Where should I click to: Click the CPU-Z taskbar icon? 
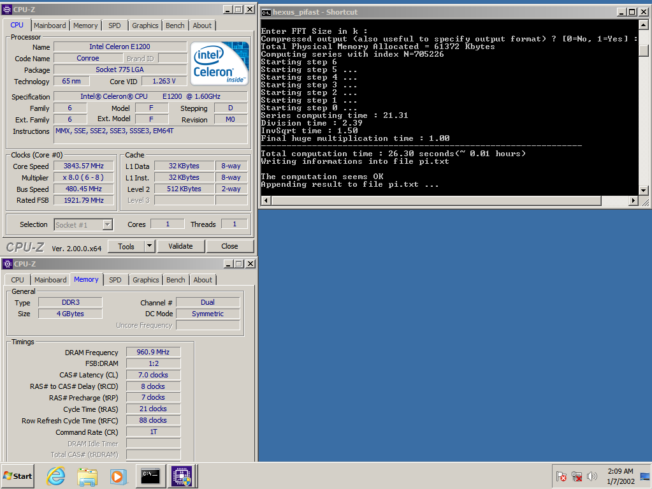coord(182,476)
